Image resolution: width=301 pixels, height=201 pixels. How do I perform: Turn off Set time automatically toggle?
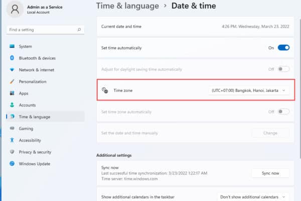(x=283, y=48)
